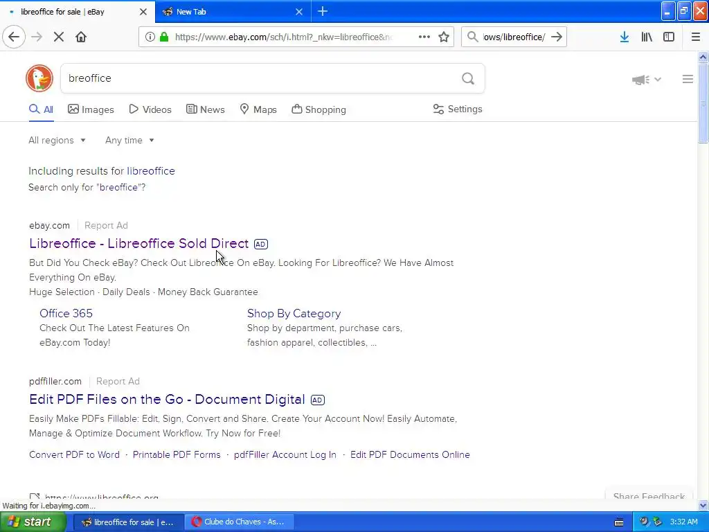This screenshot has width=709, height=532.
Task: Close the New Tab tab
Action: [x=299, y=12]
